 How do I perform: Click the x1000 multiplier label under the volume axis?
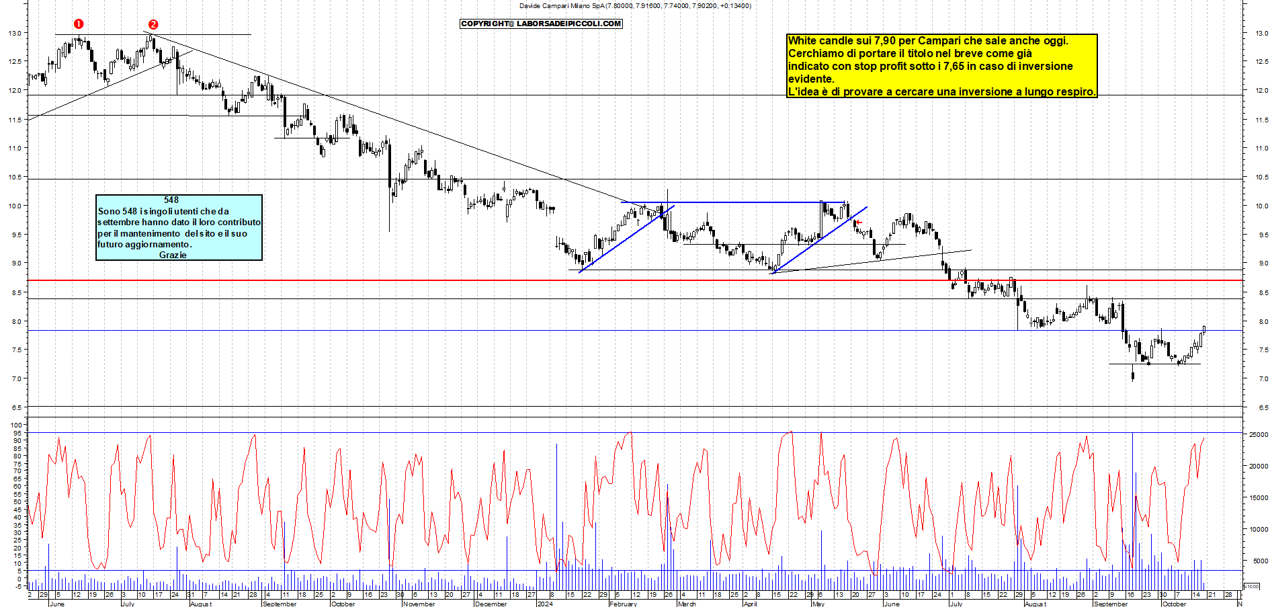1253,586
